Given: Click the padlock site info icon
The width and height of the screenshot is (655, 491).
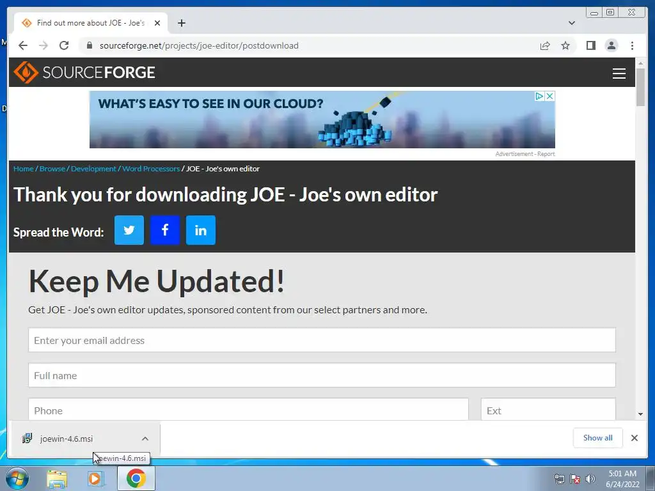Looking at the screenshot, I should click(89, 45).
